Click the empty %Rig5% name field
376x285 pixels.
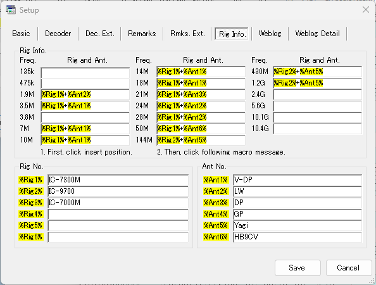coord(118,225)
